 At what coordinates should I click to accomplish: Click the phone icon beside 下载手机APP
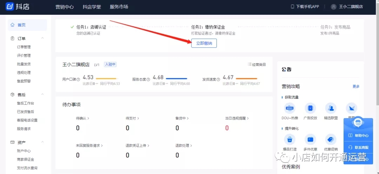click(x=292, y=7)
